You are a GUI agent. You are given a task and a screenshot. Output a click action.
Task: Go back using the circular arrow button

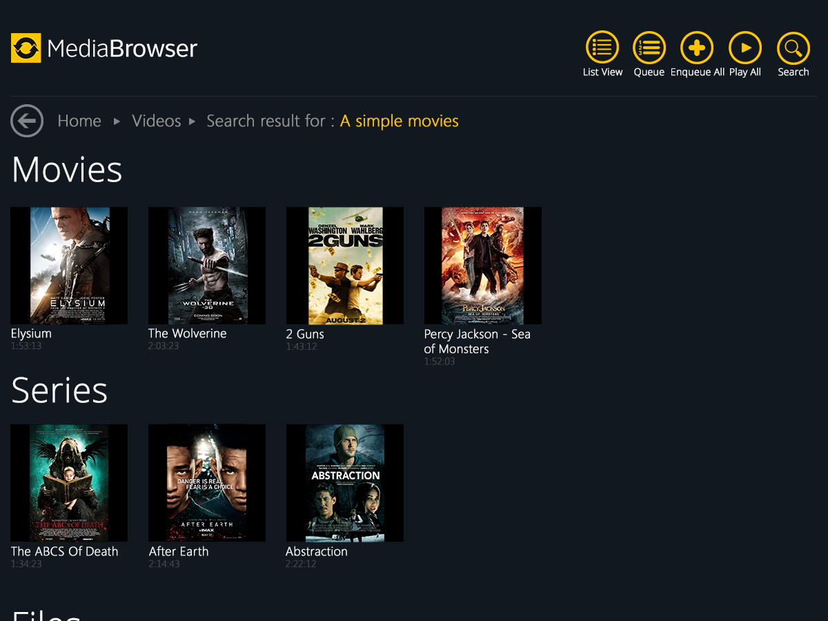27,121
